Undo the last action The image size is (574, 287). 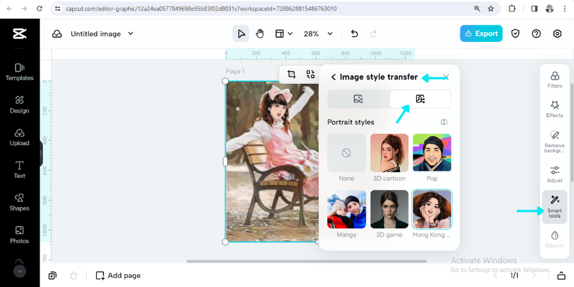tap(354, 34)
